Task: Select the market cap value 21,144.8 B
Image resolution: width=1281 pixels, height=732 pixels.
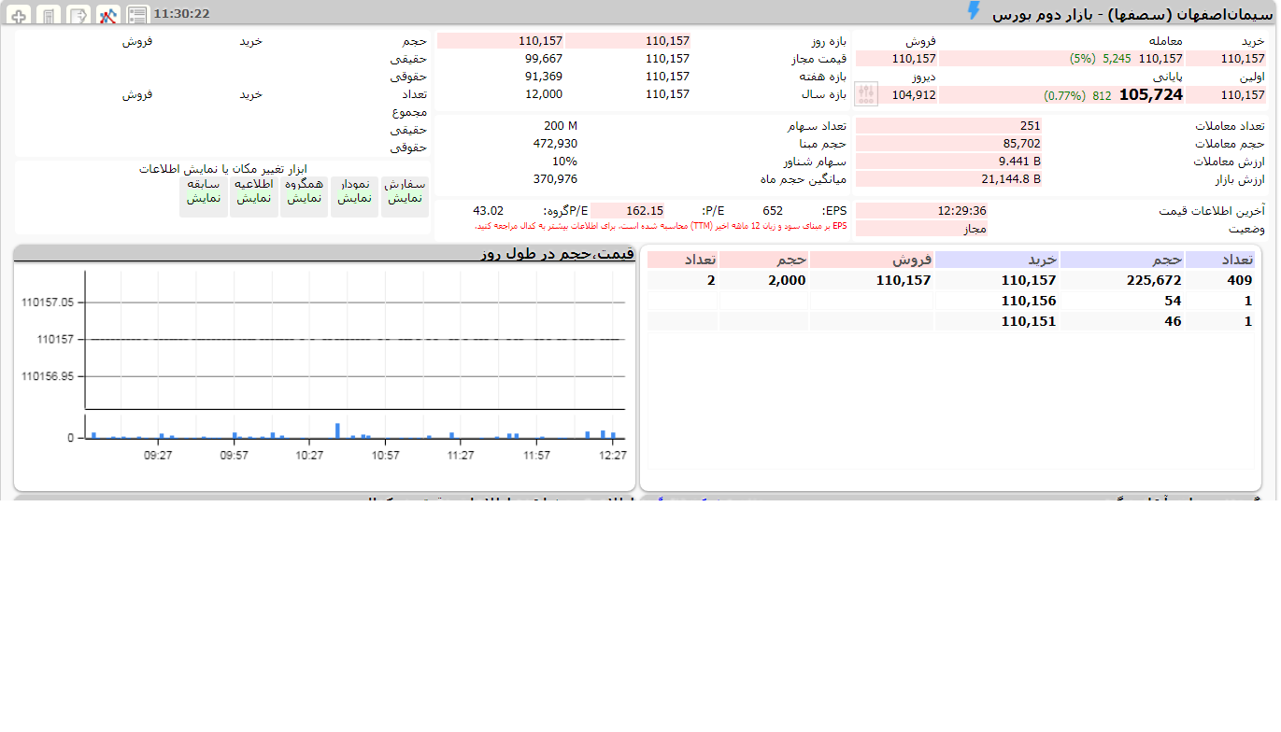Action: click(1011, 179)
